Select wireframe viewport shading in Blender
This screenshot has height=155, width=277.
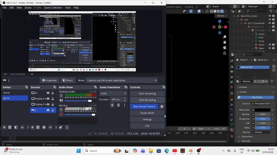(x=211, y=11)
